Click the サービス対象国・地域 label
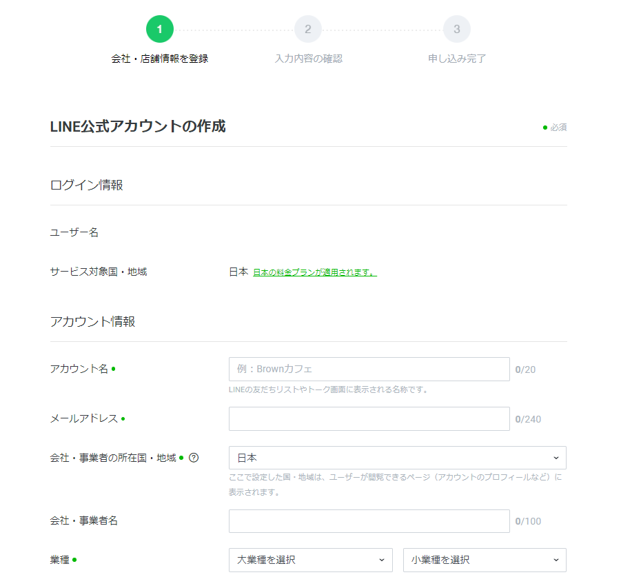Screen dimensions: 621x577 click(x=99, y=272)
